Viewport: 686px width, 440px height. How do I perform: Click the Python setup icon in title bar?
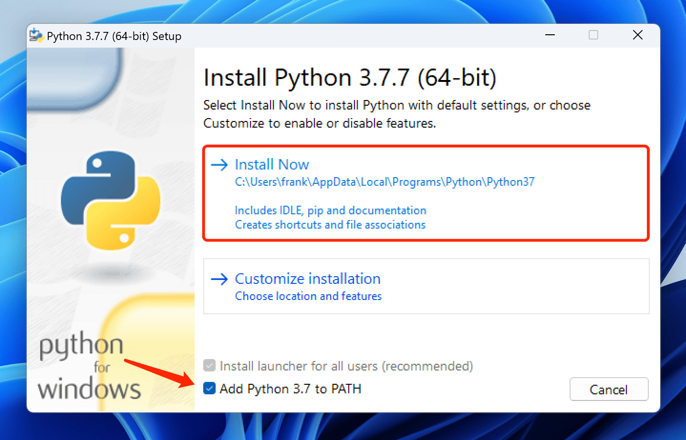[36, 36]
